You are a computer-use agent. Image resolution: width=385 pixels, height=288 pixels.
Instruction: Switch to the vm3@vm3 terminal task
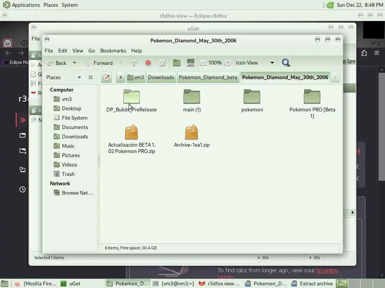(x=174, y=283)
